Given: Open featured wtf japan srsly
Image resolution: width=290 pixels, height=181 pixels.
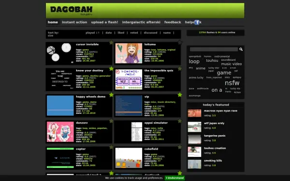Looking at the screenshot, I should coord(214,123).
